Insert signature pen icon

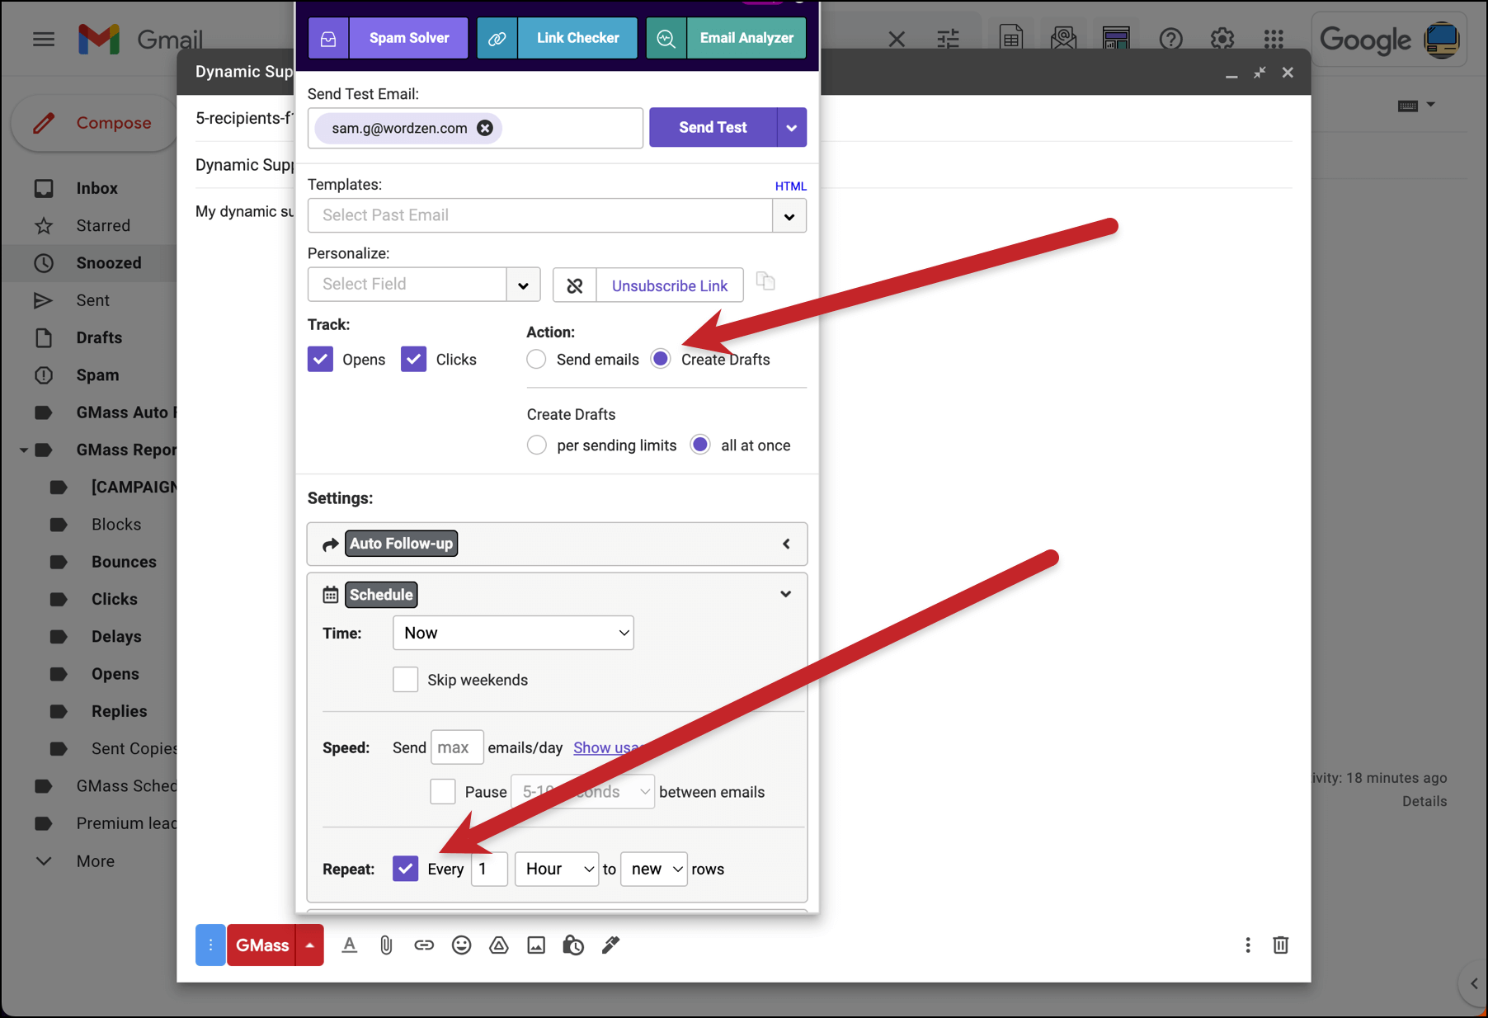(610, 945)
